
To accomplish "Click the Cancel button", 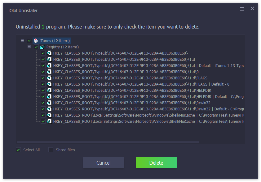I will pyautogui.click(x=103, y=163).
